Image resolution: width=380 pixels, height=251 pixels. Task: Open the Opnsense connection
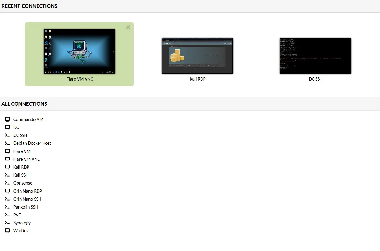(23, 183)
